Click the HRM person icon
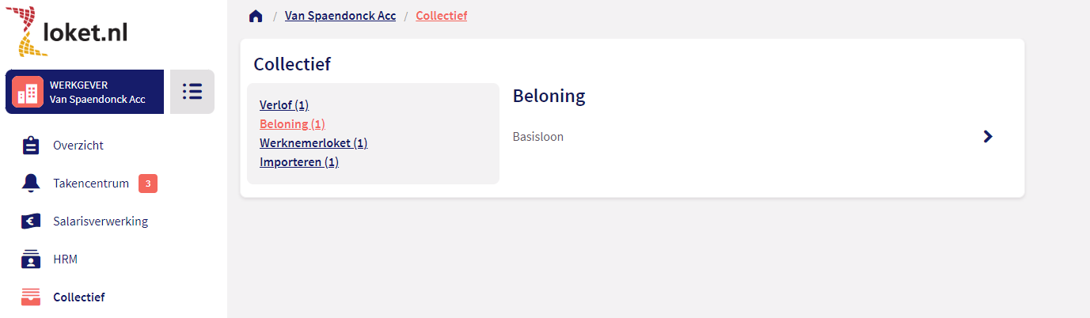1090x318 pixels. [x=31, y=259]
